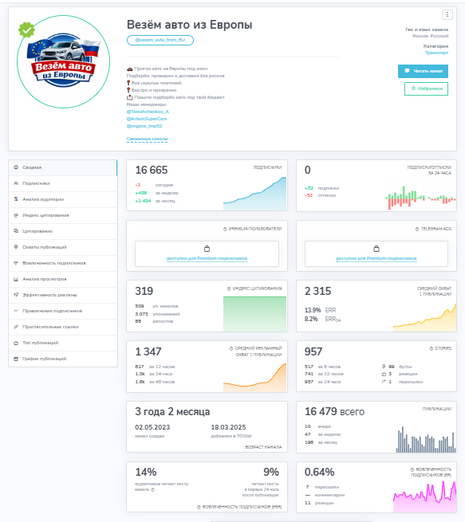Open the Подписчики section in the sidebar
Viewport: 465px width, 522px height.
(x=63, y=183)
